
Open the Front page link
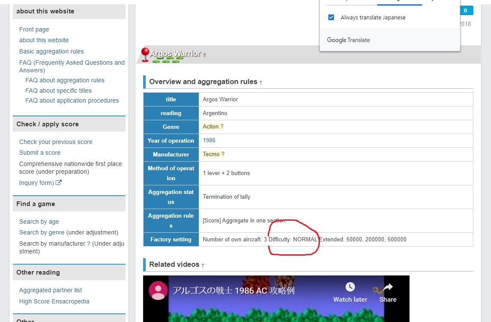click(x=34, y=29)
